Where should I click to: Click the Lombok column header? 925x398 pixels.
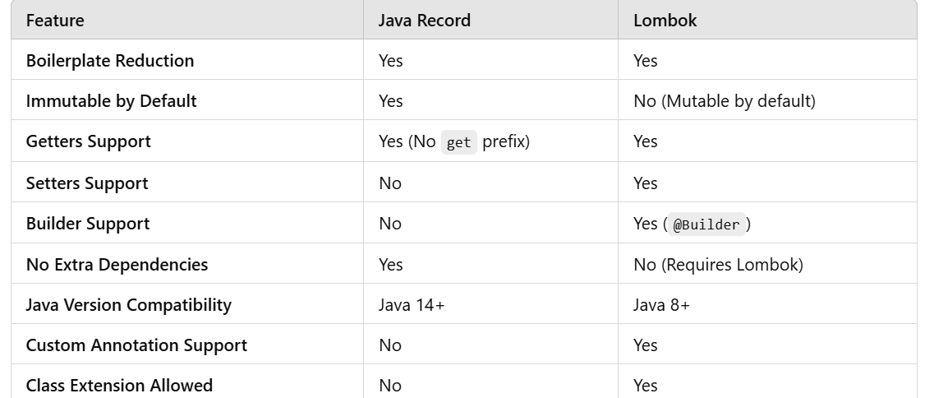click(x=665, y=20)
